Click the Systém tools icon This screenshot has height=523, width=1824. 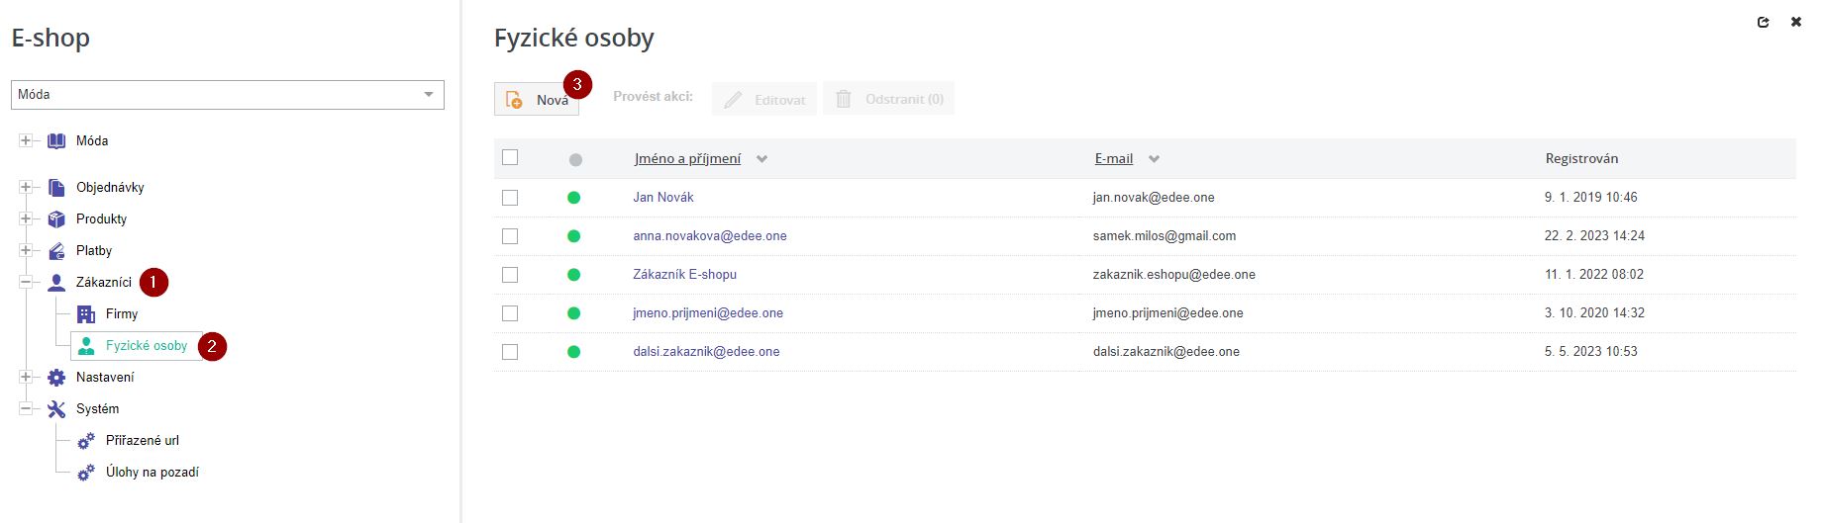click(x=56, y=409)
